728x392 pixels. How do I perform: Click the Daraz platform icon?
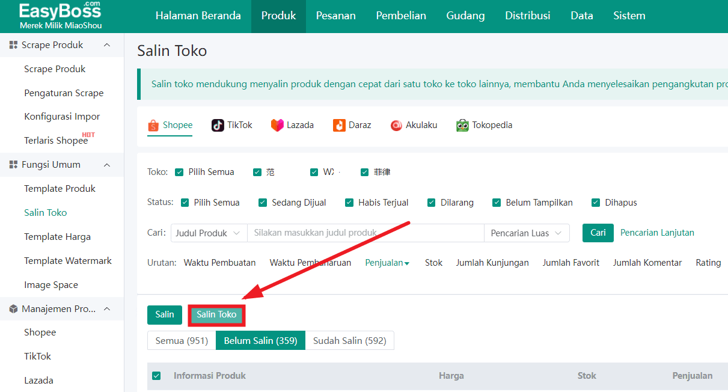pos(339,125)
